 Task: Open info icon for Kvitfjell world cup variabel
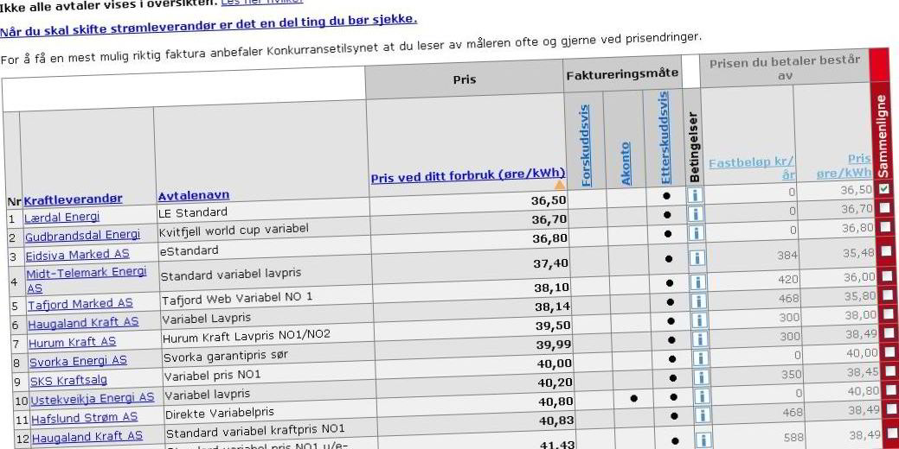pos(695,214)
